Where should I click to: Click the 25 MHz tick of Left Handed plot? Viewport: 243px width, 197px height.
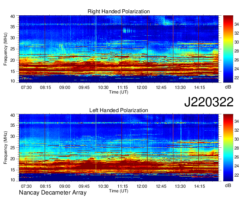tap(13, 148)
